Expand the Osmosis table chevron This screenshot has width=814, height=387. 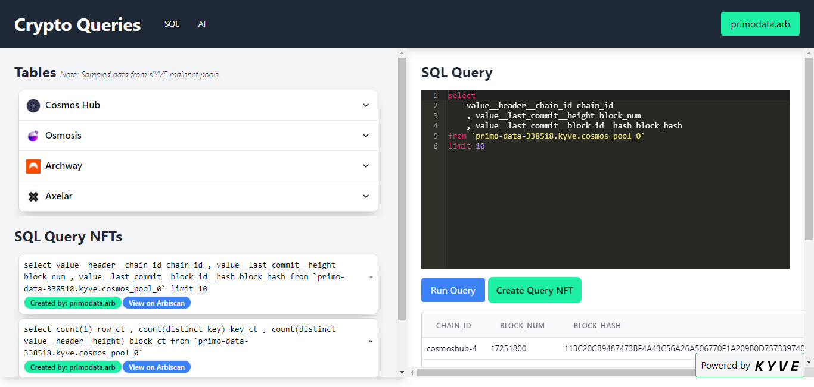(366, 136)
